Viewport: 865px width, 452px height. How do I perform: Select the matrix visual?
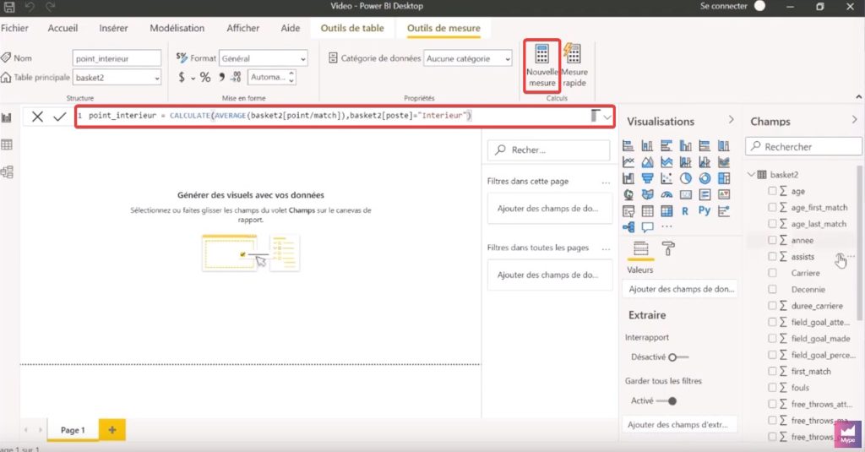(x=666, y=211)
